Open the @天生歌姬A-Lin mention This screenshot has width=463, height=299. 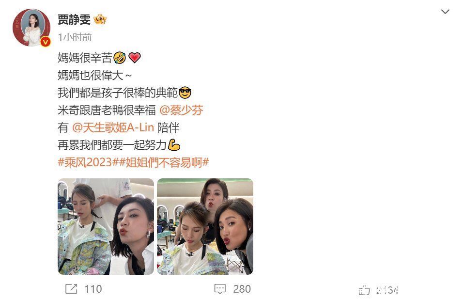coord(113,127)
